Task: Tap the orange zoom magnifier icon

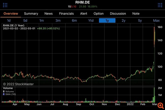Action: (160, 105)
